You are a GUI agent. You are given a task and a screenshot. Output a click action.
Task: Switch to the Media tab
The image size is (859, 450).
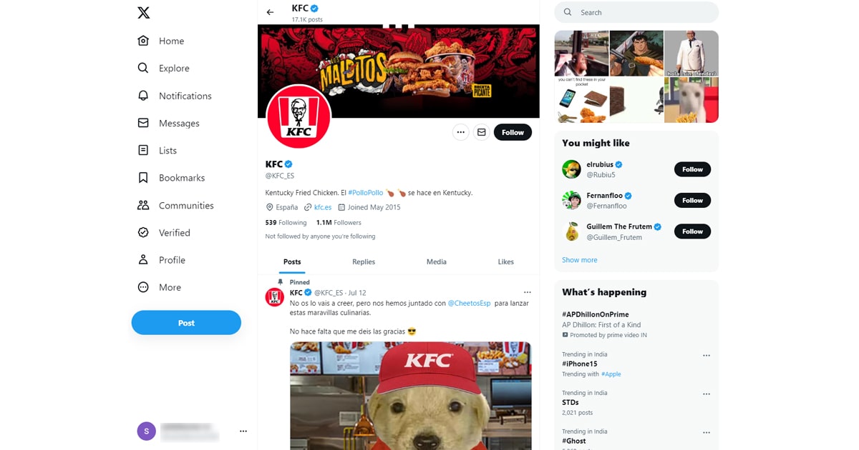tap(437, 262)
